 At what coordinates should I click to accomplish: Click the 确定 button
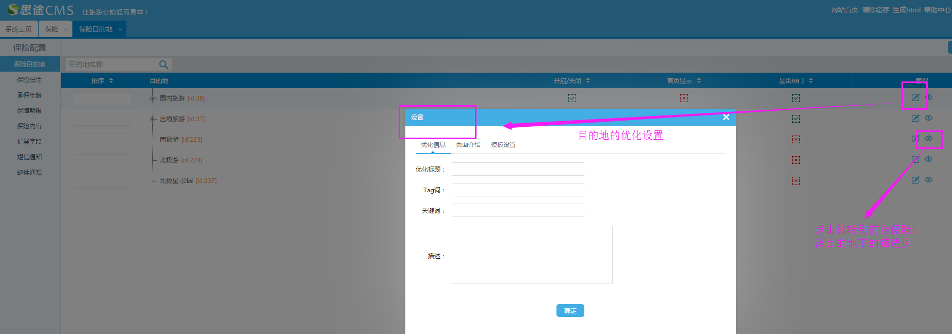[x=570, y=310]
